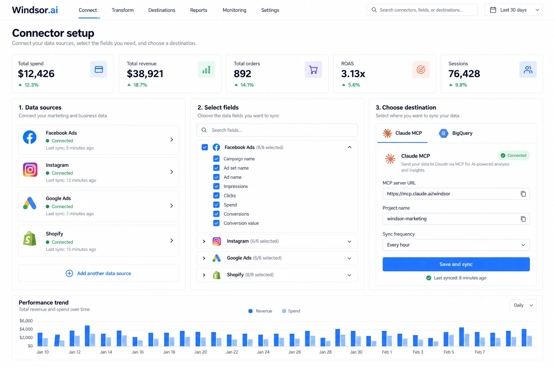
Task: Open the Facebook Ads connector details arrow
Action: coord(171,140)
